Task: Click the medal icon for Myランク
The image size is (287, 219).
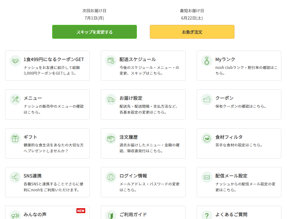Action: click(x=207, y=61)
